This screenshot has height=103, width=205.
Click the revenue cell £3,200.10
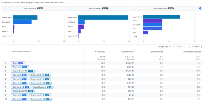point(130,75)
